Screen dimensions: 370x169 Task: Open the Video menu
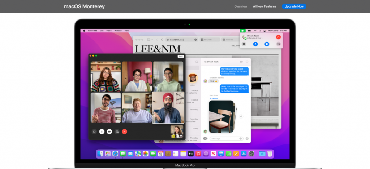click(109, 31)
